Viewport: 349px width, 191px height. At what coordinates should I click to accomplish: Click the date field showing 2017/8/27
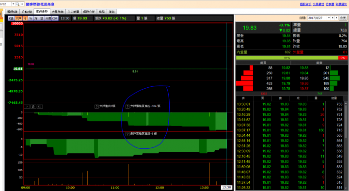317,18
